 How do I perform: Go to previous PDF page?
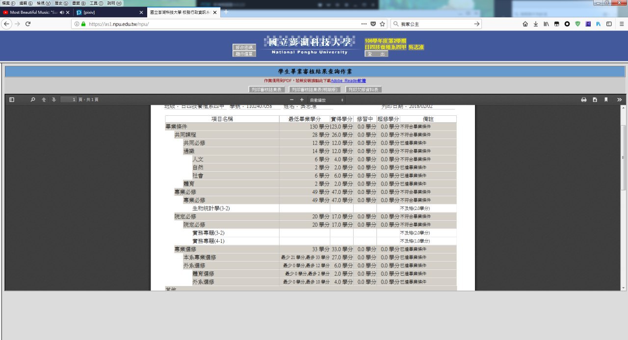(44, 100)
